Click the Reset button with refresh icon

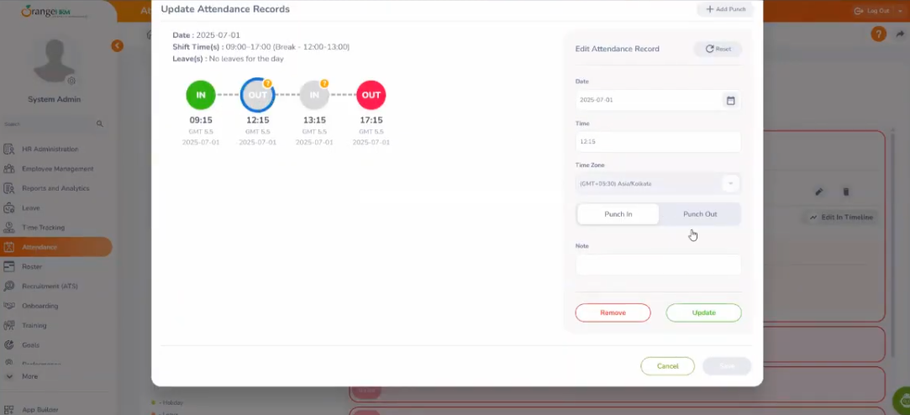click(x=718, y=49)
